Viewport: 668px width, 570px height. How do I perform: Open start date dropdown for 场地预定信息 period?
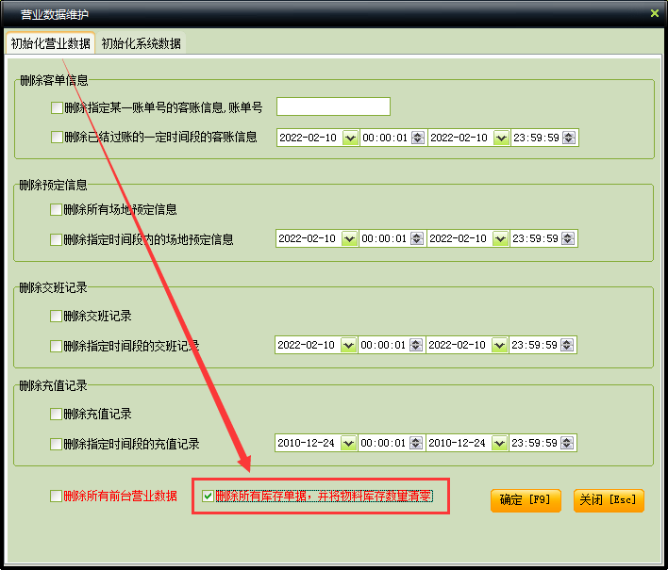pyautogui.click(x=349, y=238)
